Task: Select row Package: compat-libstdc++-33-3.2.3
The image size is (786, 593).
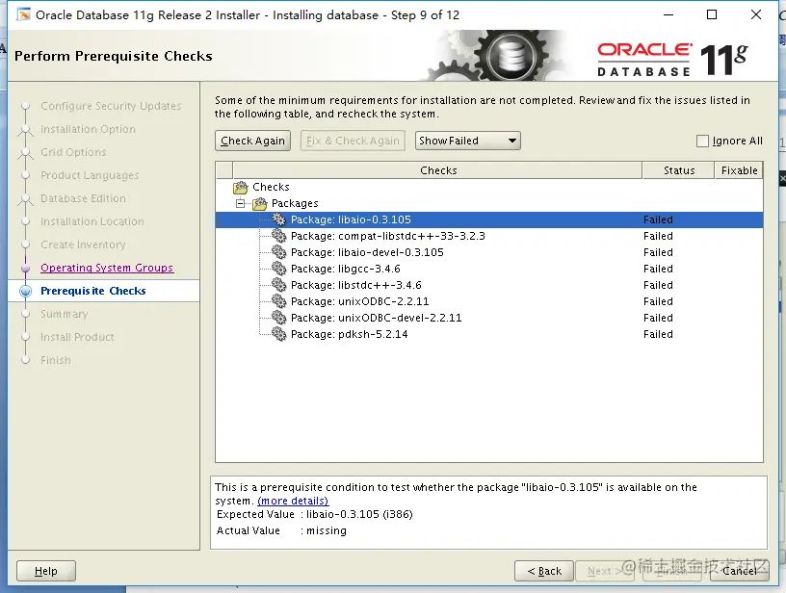Action: pos(489,236)
